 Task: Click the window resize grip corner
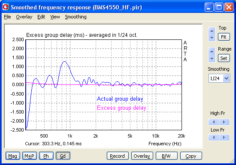(x=232, y=162)
